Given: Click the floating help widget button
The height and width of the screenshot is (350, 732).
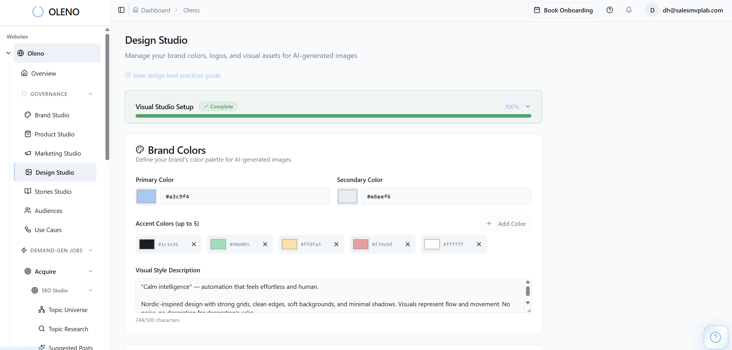Looking at the screenshot, I should (715, 337).
